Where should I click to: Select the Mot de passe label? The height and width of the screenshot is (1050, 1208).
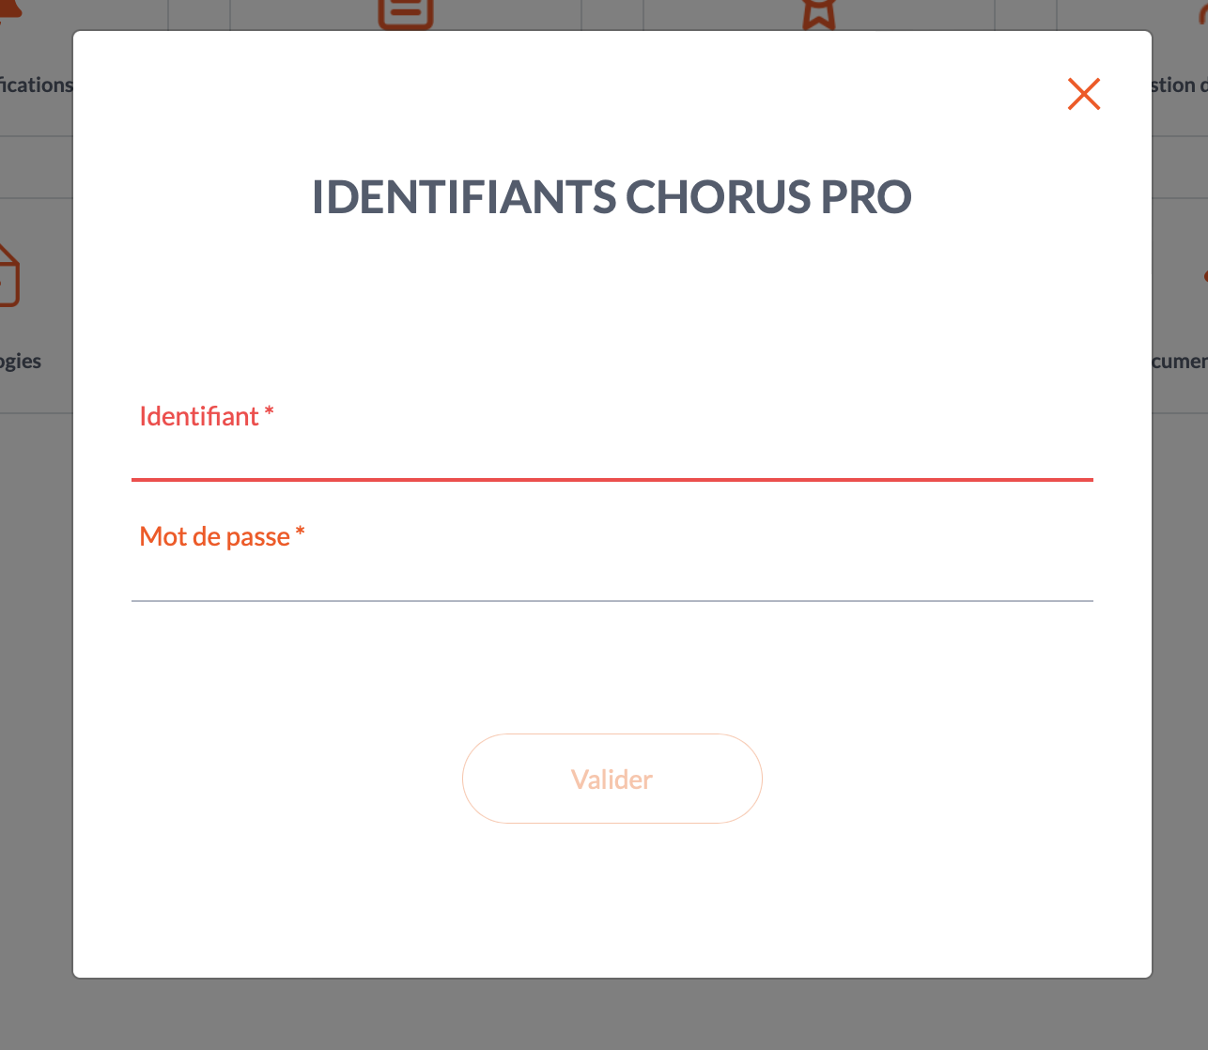coord(223,536)
